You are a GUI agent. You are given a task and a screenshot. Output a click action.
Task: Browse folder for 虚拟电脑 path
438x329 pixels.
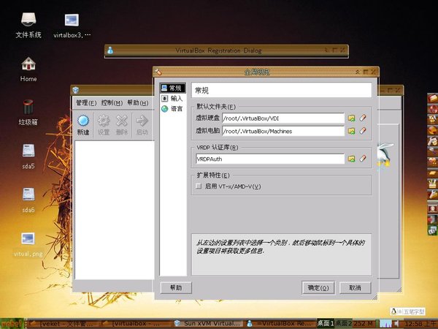(351, 131)
